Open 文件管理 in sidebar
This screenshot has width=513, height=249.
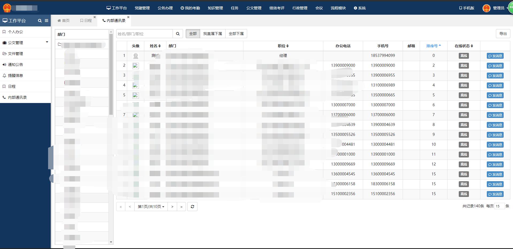tap(25, 54)
